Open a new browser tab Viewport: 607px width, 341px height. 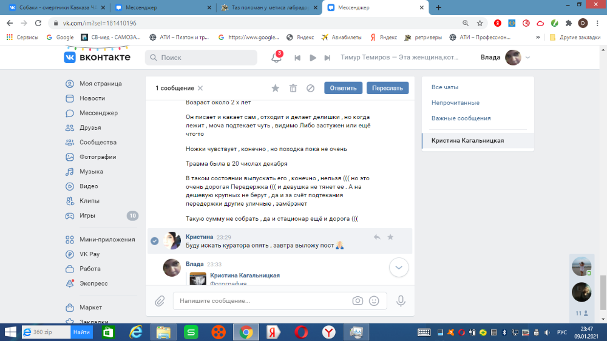point(438,8)
